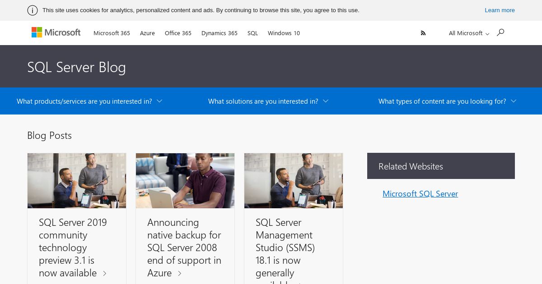Click the cookie notice info icon

pos(33,10)
